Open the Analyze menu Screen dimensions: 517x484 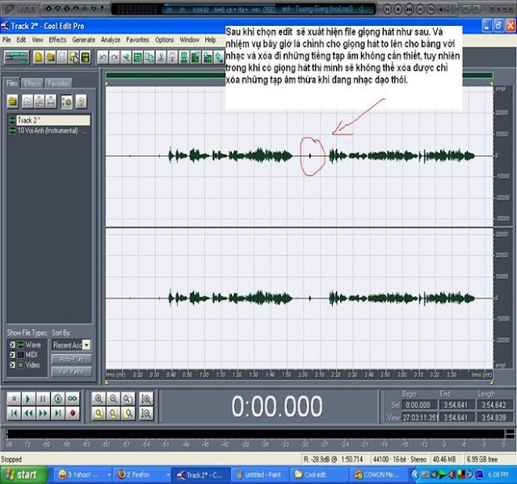point(111,40)
